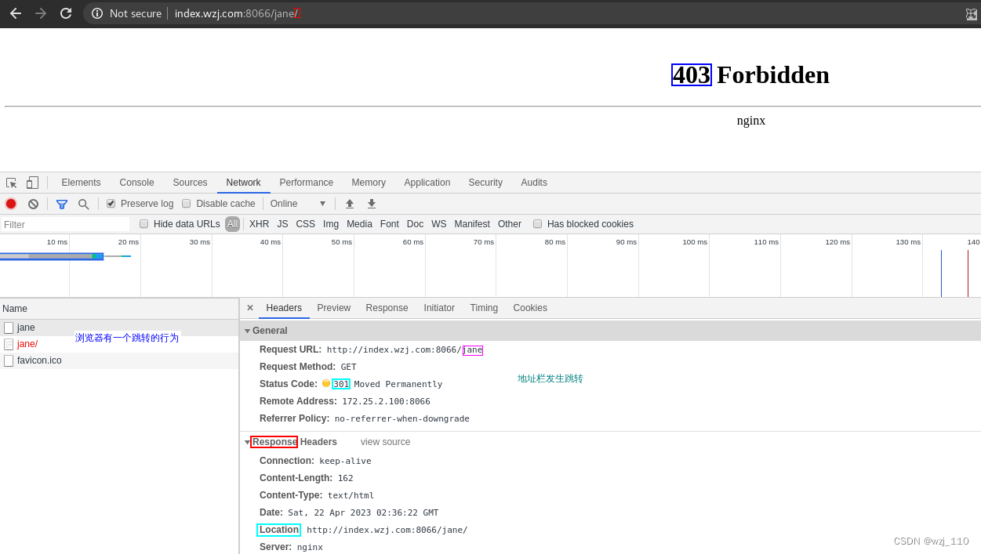Enable Disable cache checkbox

(186, 204)
